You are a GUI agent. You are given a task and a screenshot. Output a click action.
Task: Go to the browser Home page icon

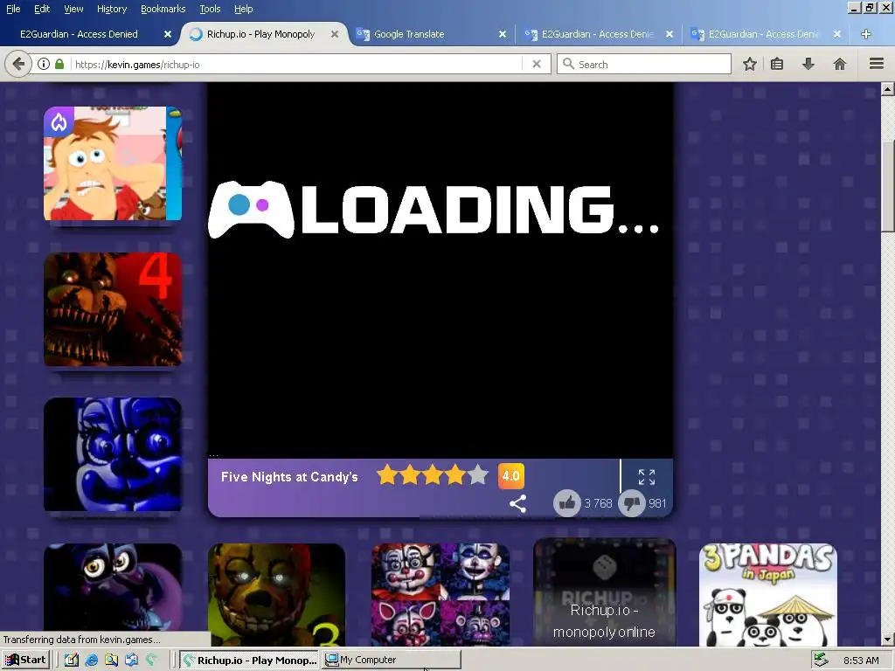[840, 64]
